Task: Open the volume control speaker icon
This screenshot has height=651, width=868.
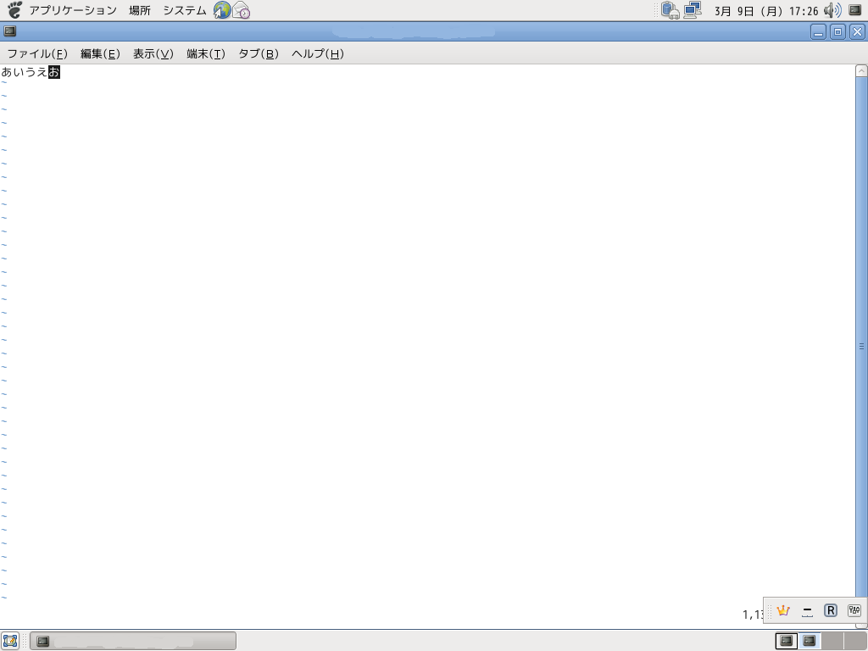Action: (x=832, y=10)
